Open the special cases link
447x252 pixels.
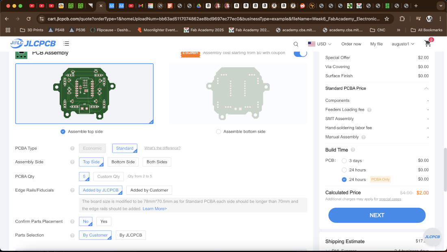pyautogui.click(x=390, y=199)
